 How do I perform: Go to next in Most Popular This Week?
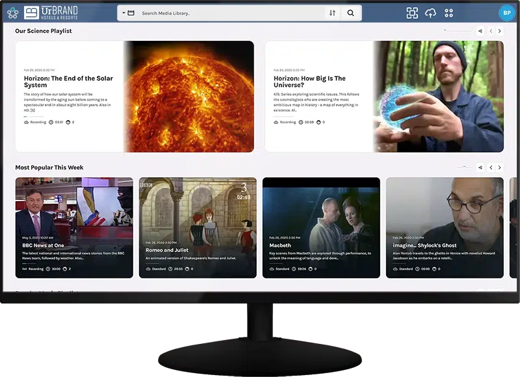[499, 167]
